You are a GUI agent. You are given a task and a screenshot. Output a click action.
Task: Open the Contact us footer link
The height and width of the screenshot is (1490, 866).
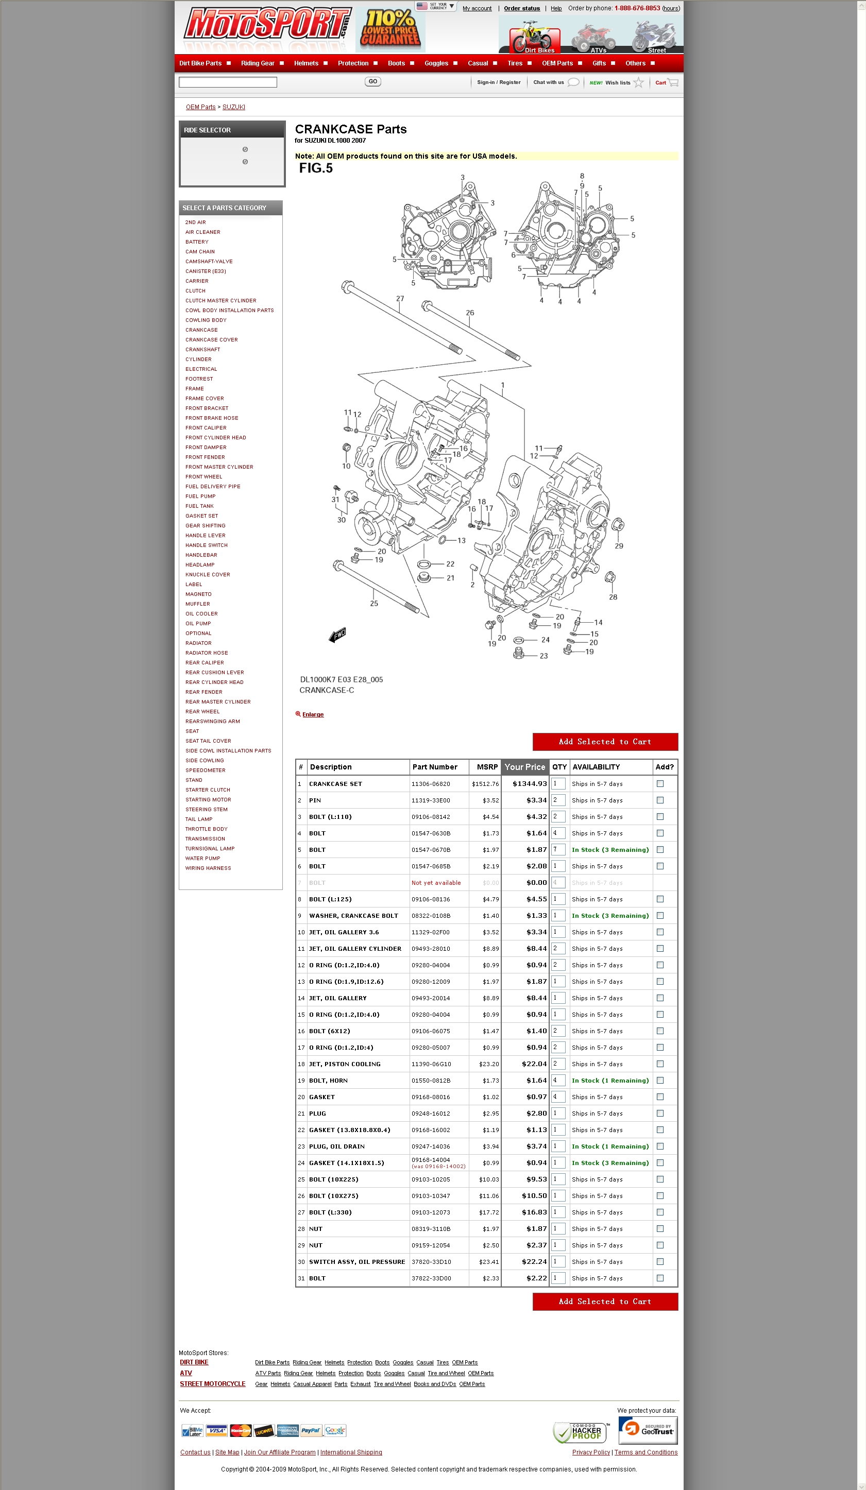click(x=195, y=1452)
